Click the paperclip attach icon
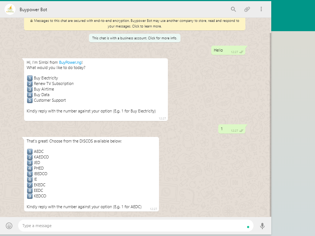The height and width of the screenshot is (236, 315). [247, 9]
